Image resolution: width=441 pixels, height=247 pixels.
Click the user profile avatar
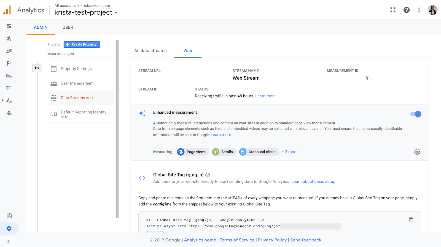(433, 10)
